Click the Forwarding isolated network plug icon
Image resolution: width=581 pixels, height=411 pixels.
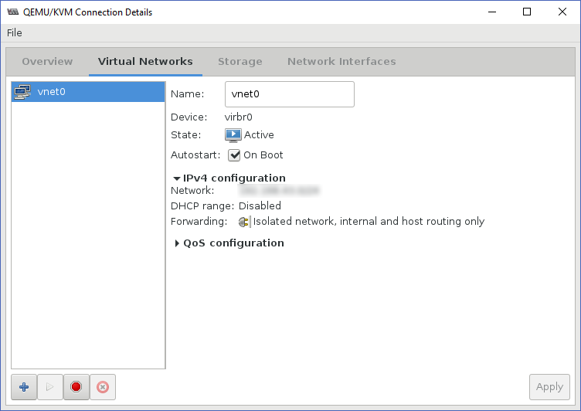tap(244, 222)
